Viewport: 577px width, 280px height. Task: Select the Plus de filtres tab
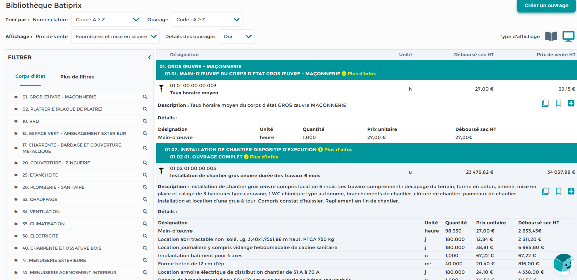(77, 77)
